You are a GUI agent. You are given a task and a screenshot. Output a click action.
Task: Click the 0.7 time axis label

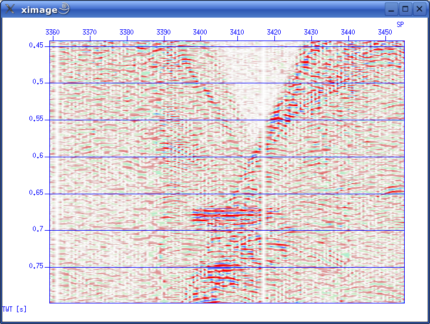(39, 230)
